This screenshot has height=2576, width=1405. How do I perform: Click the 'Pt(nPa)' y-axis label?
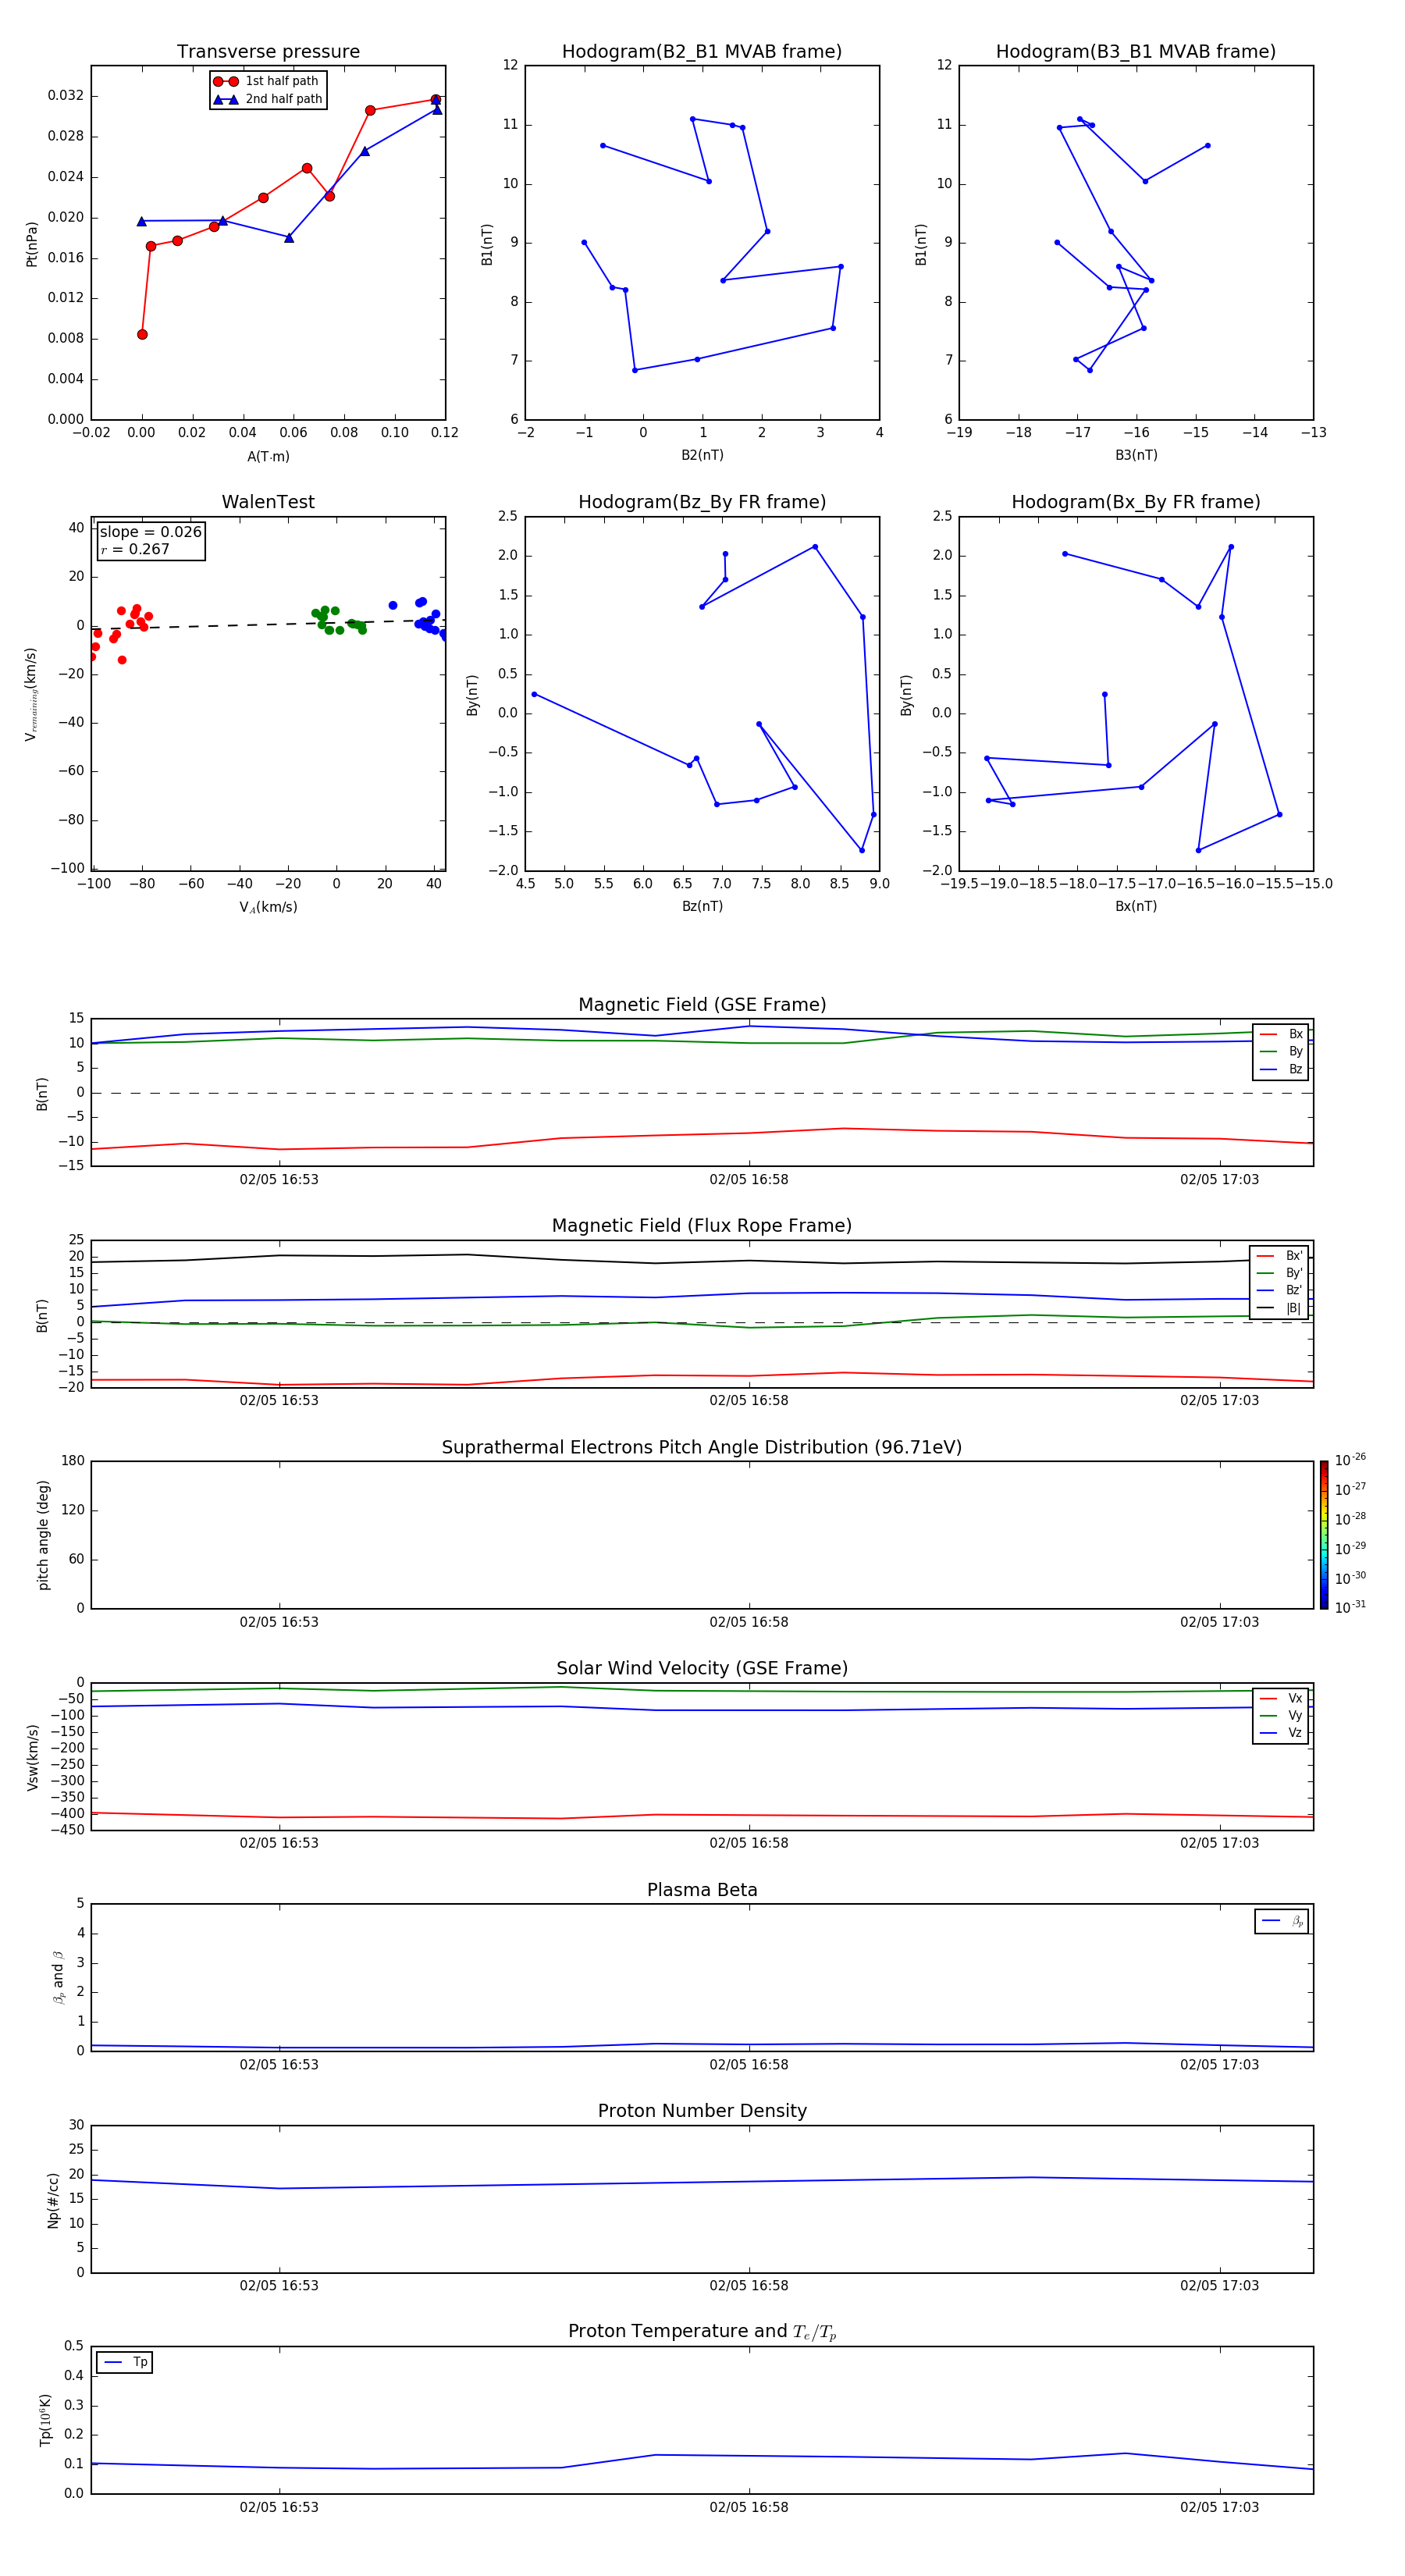click(32, 243)
